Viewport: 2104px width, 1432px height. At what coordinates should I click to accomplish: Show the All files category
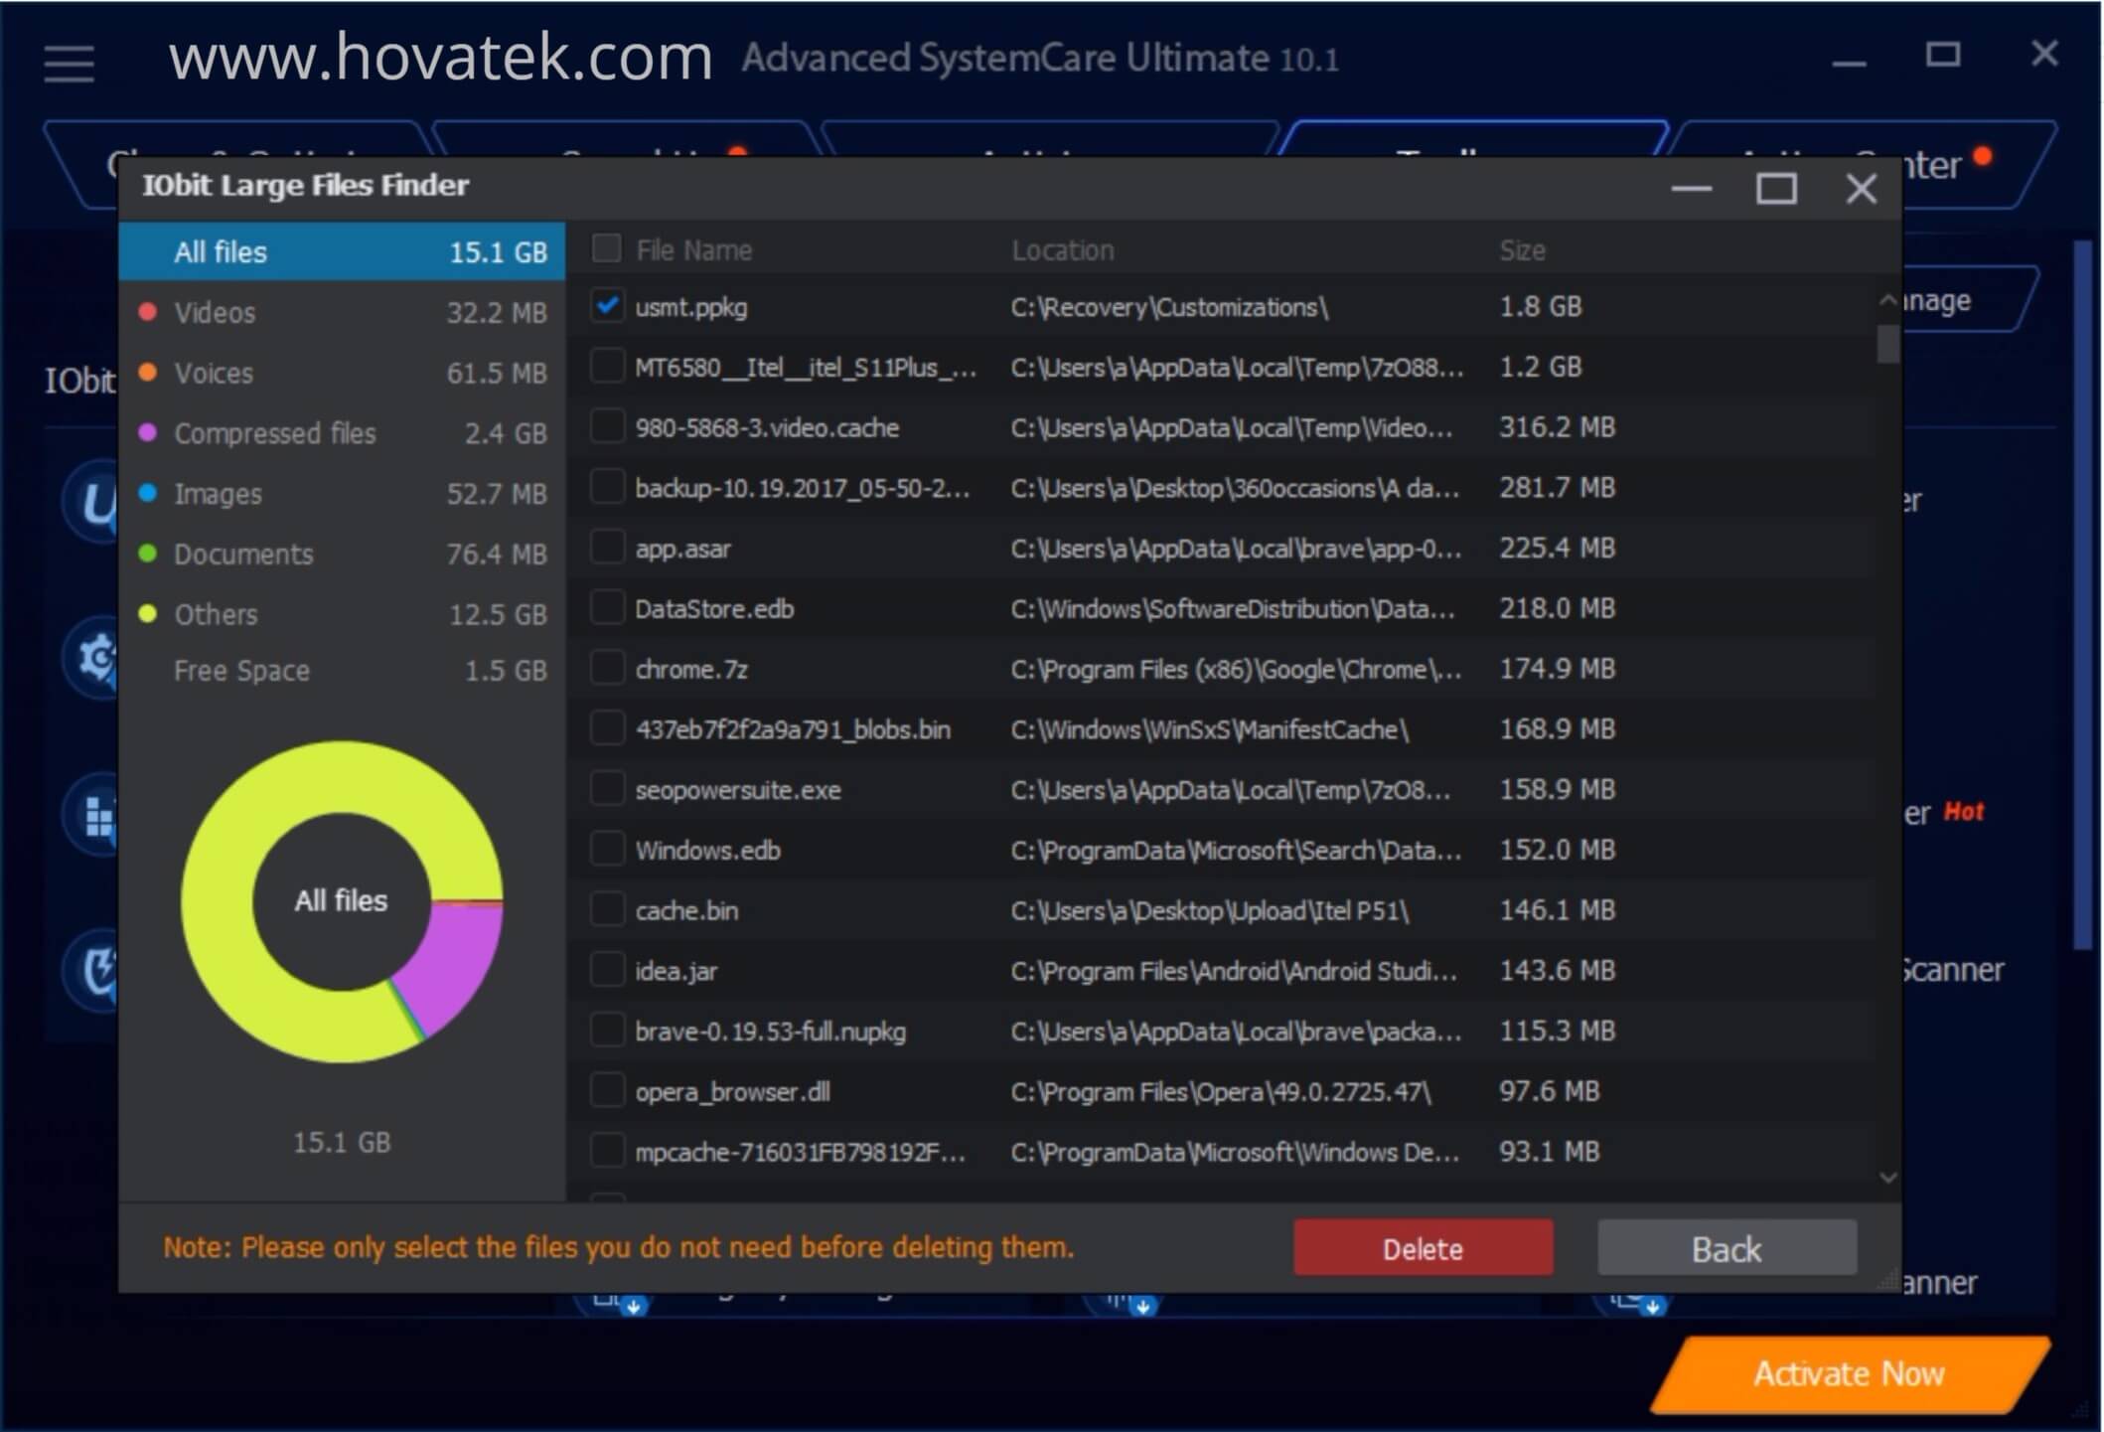click(x=342, y=251)
